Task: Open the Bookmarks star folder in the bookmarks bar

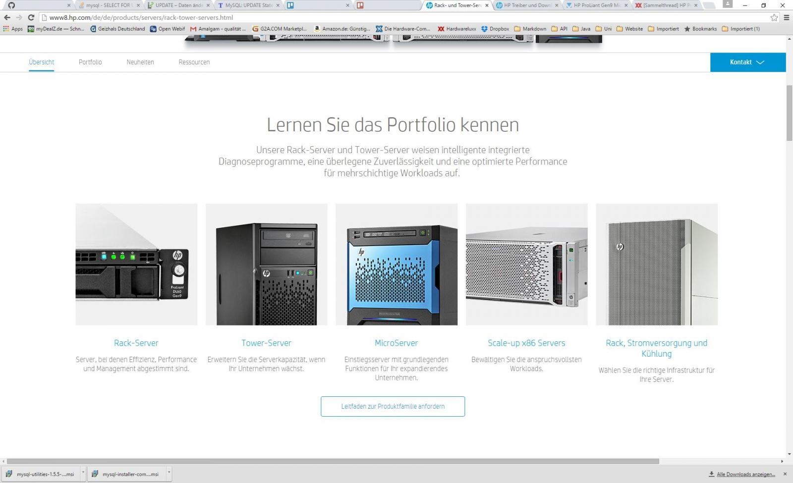Action: pyautogui.click(x=700, y=29)
